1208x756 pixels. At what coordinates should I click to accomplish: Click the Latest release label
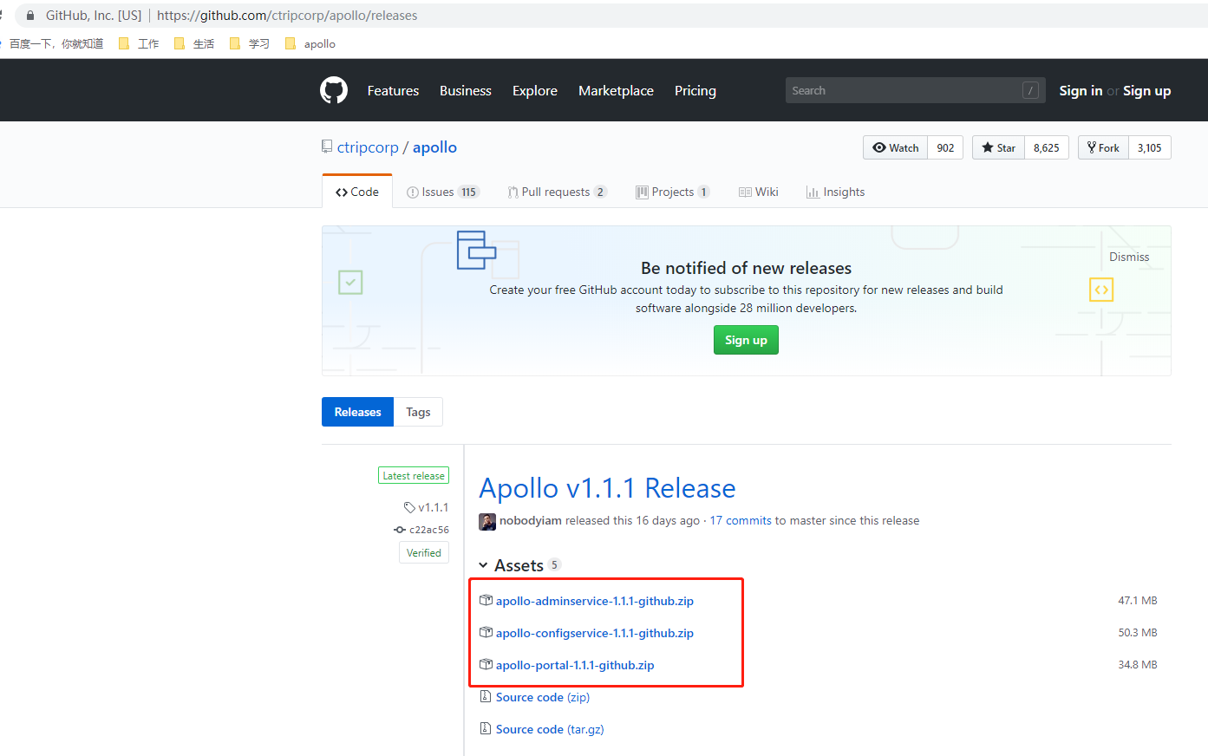tap(414, 475)
